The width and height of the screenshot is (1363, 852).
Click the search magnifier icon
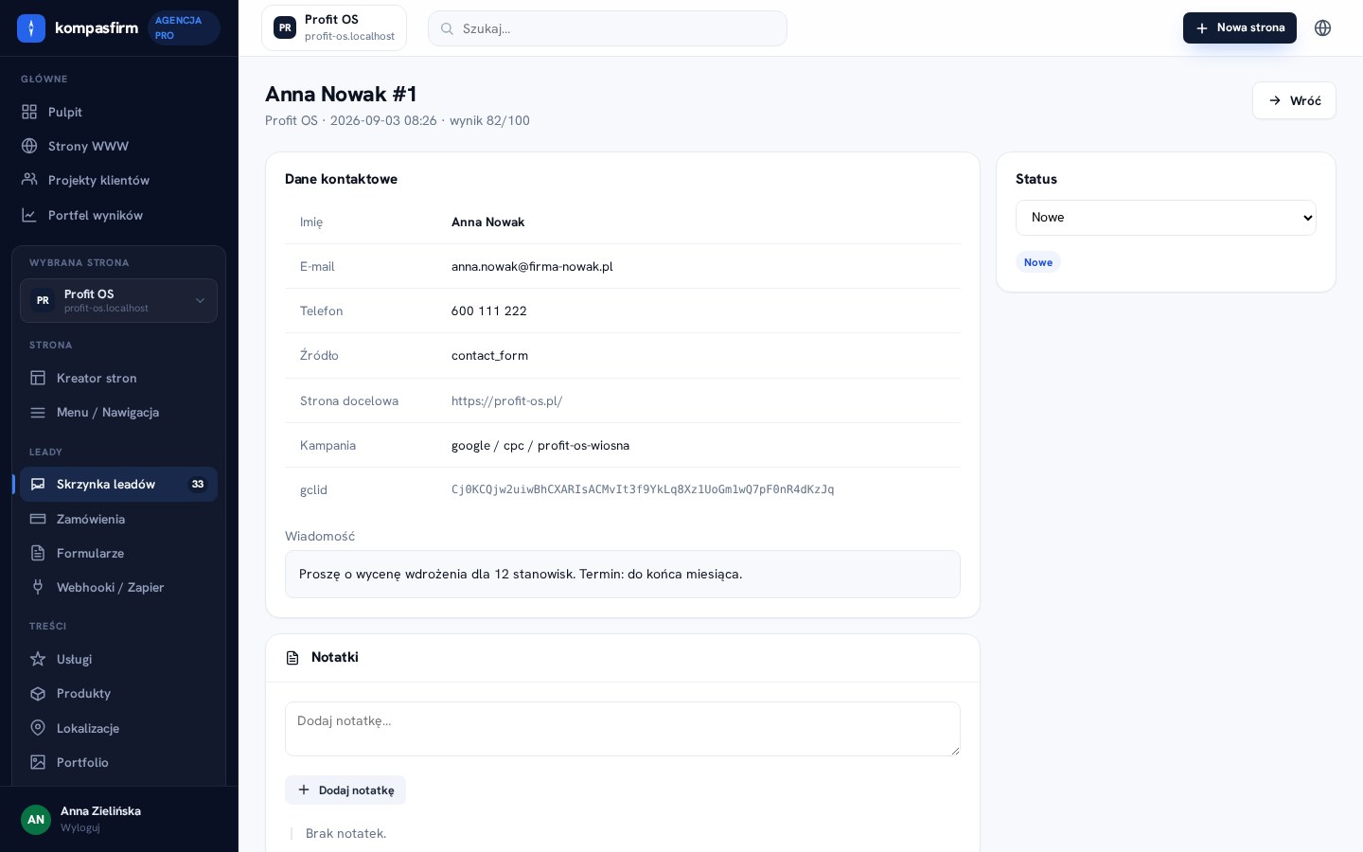click(447, 28)
